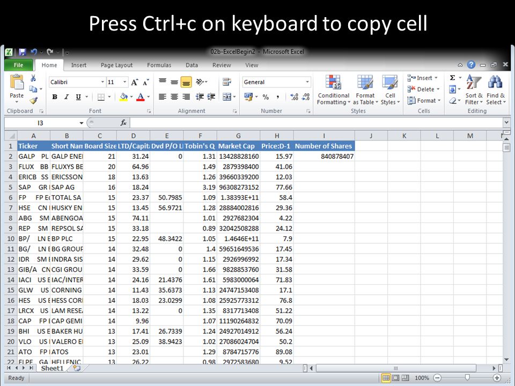The width and height of the screenshot is (515, 386).
Task: Click the Cut scissors icon
Action: point(33,78)
